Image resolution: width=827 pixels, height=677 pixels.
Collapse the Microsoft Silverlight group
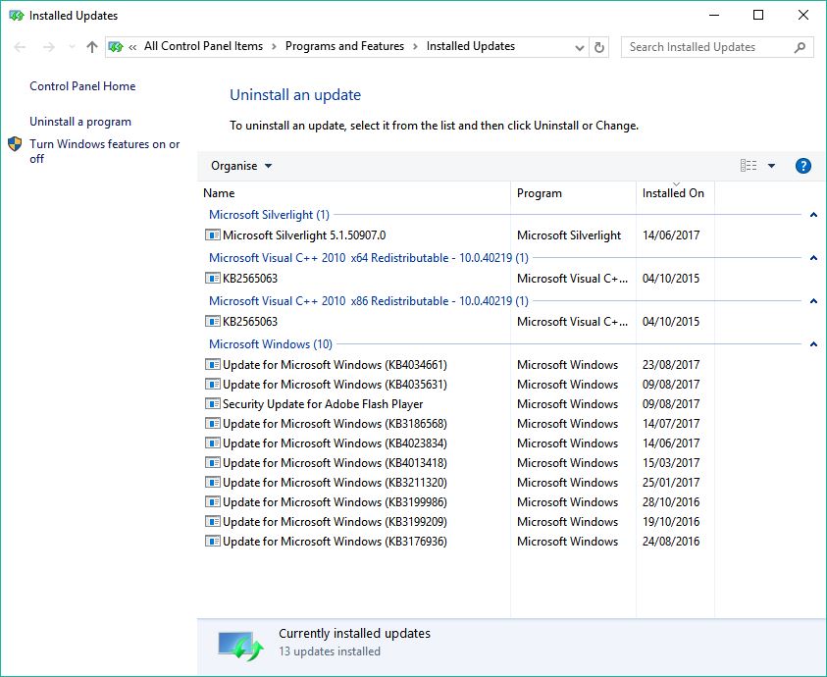click(813, 215)
